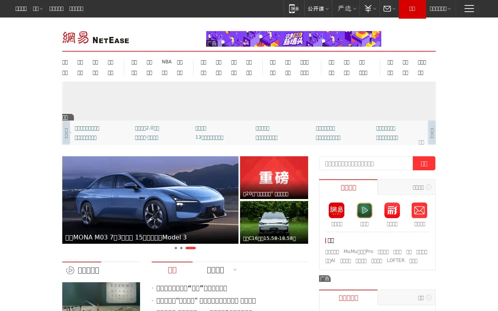The image size is (498, 311).
Task: Expand the 公开课 dropdown
Action: tap(318, 9)
